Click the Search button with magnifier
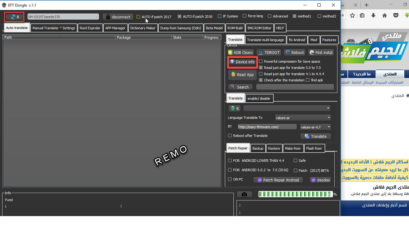 click(240, 87)
